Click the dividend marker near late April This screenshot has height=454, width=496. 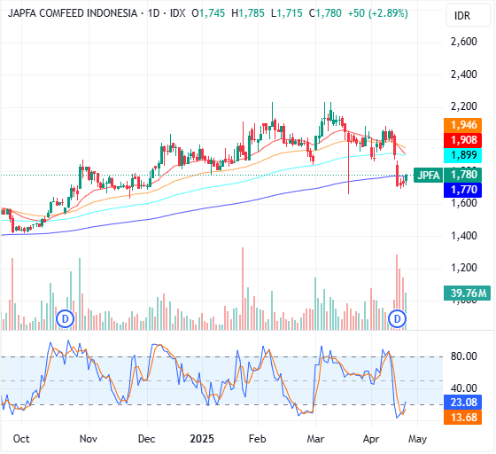pyautogui.click(x=398, y=319)
